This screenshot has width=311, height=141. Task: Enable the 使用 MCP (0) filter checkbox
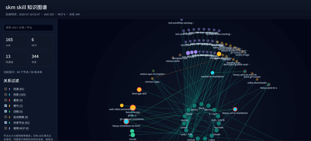[x=6, y=128]
